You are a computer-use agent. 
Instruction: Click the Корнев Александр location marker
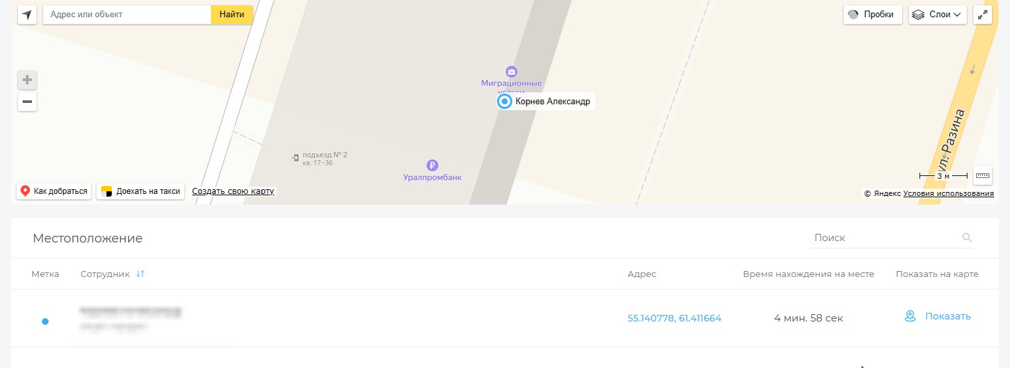pyautogui.click(x=504, y=102)
